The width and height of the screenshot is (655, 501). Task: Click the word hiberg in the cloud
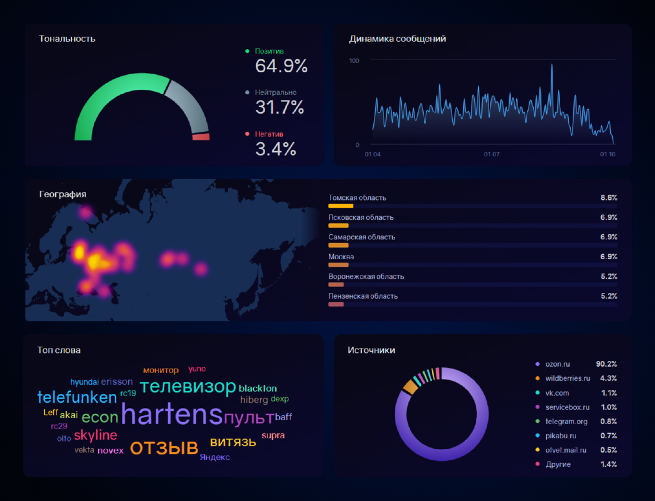pyautogui.click(x=254, y=400)
